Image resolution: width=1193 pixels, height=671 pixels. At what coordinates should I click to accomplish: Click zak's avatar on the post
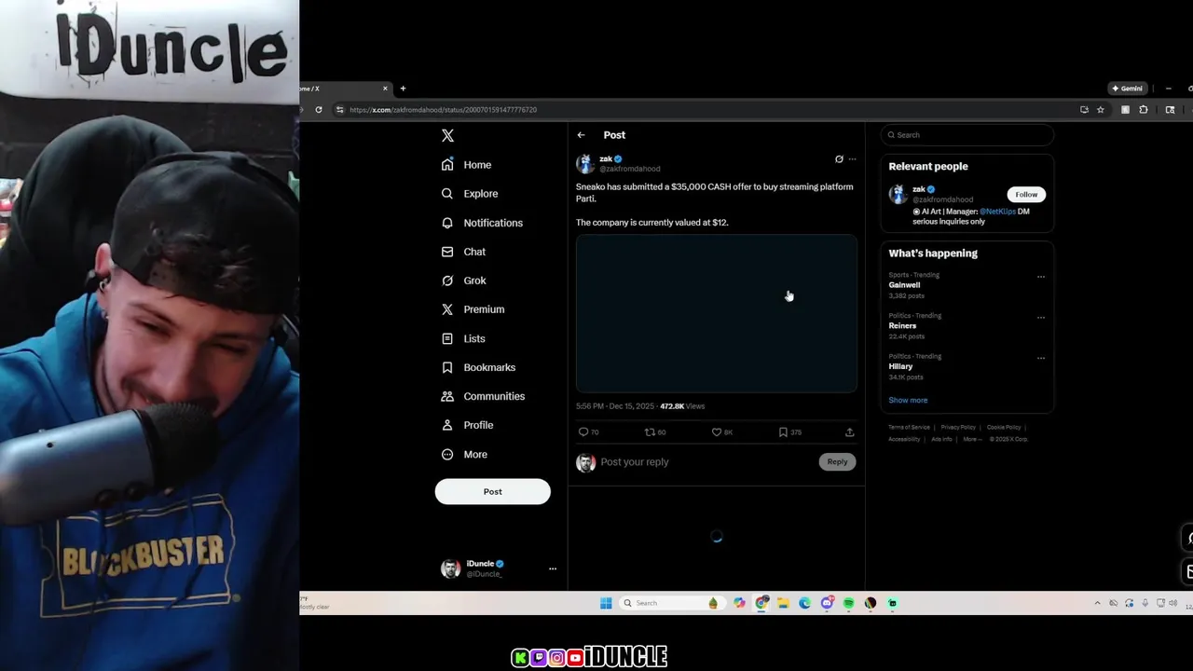tap(585, 164)
